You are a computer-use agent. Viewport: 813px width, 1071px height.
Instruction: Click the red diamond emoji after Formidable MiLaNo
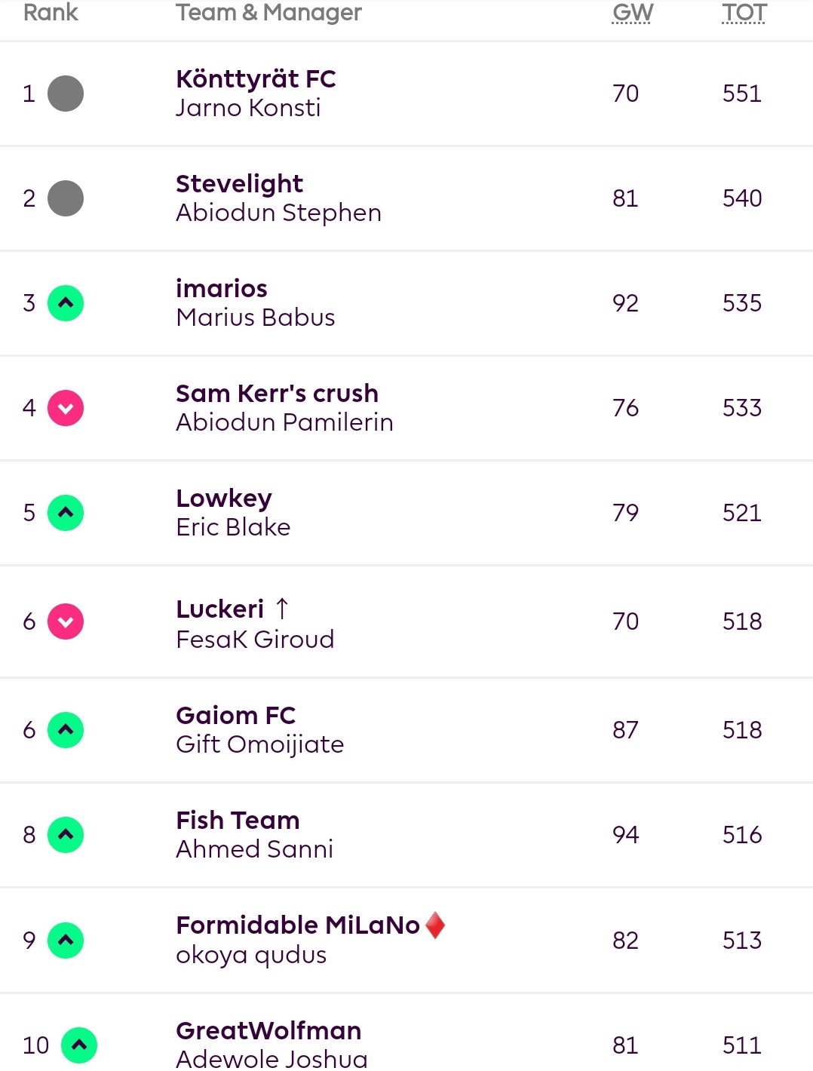point(435,925)
